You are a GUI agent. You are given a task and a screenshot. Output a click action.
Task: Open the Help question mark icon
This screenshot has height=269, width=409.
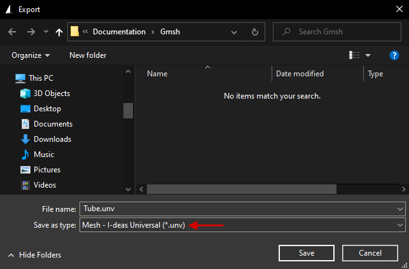point(394,55)
